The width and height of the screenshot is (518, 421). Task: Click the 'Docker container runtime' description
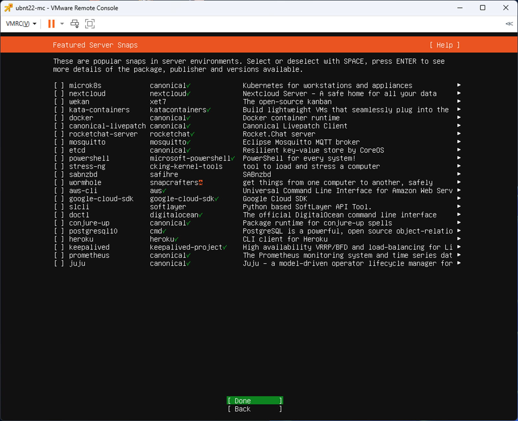(291, 118)
